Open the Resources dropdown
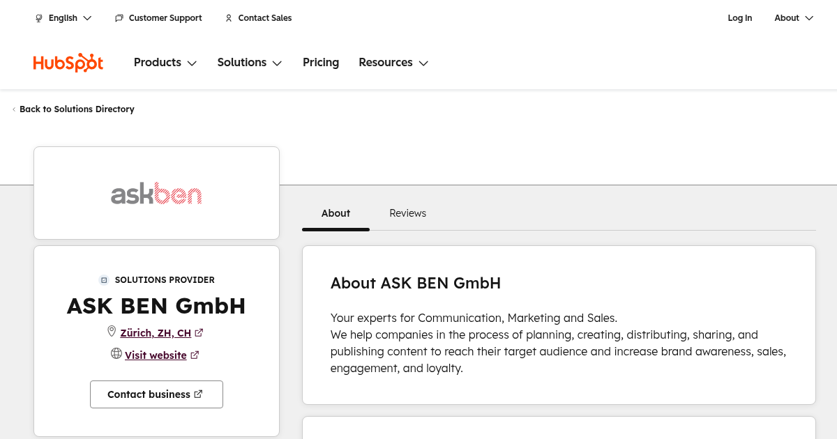The height and width of the screenshot is (439, 837). point(393,63)
